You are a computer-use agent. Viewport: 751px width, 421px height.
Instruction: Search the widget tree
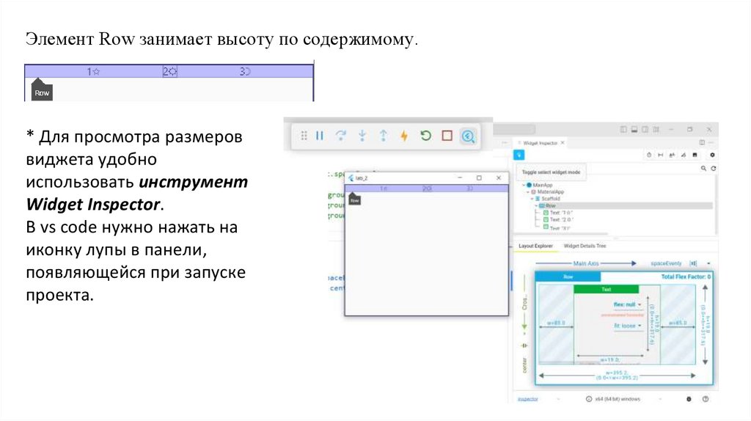703,169
